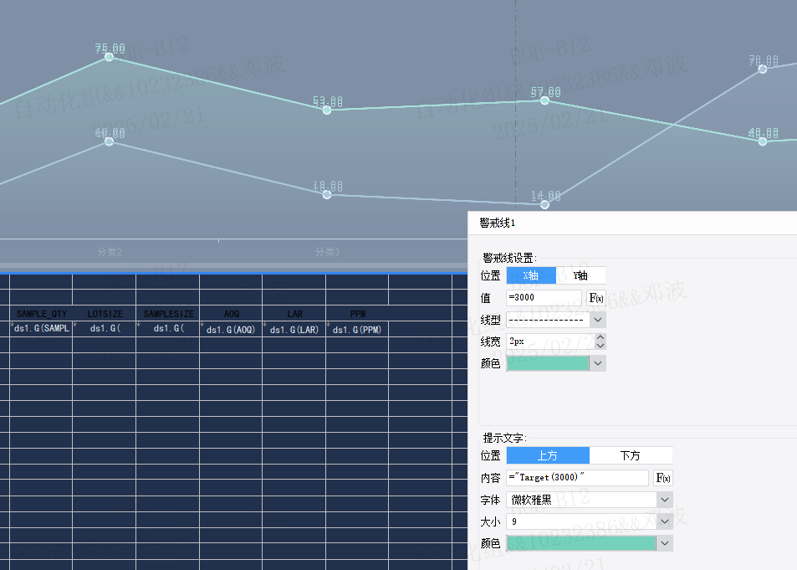The image size is (797, 570).
Task: Open formula editor next to content field
Action: coord(663,477)
